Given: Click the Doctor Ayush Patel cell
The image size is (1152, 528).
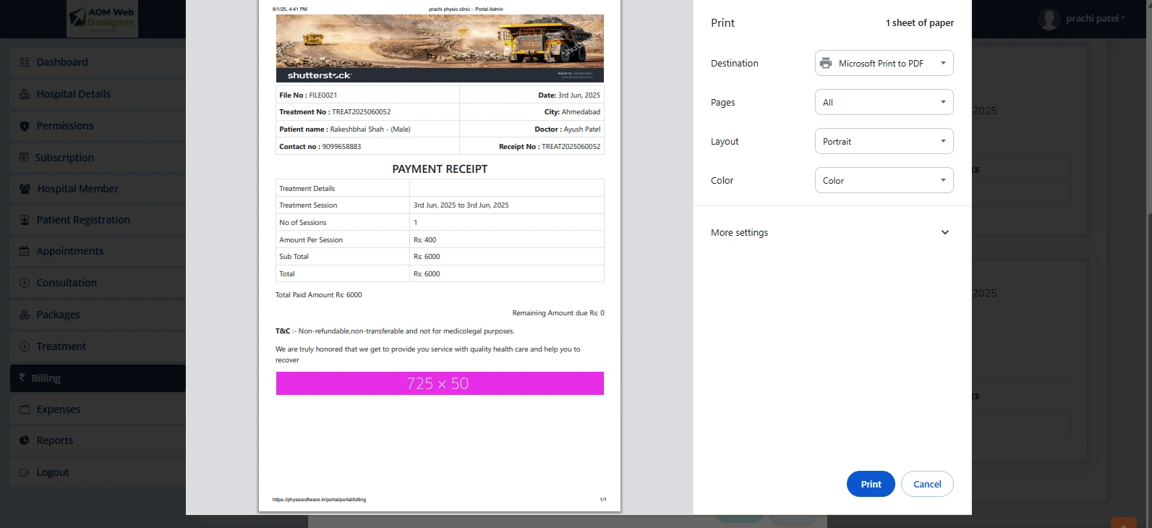Looking at the screenshot, I should tap(532, 129).
